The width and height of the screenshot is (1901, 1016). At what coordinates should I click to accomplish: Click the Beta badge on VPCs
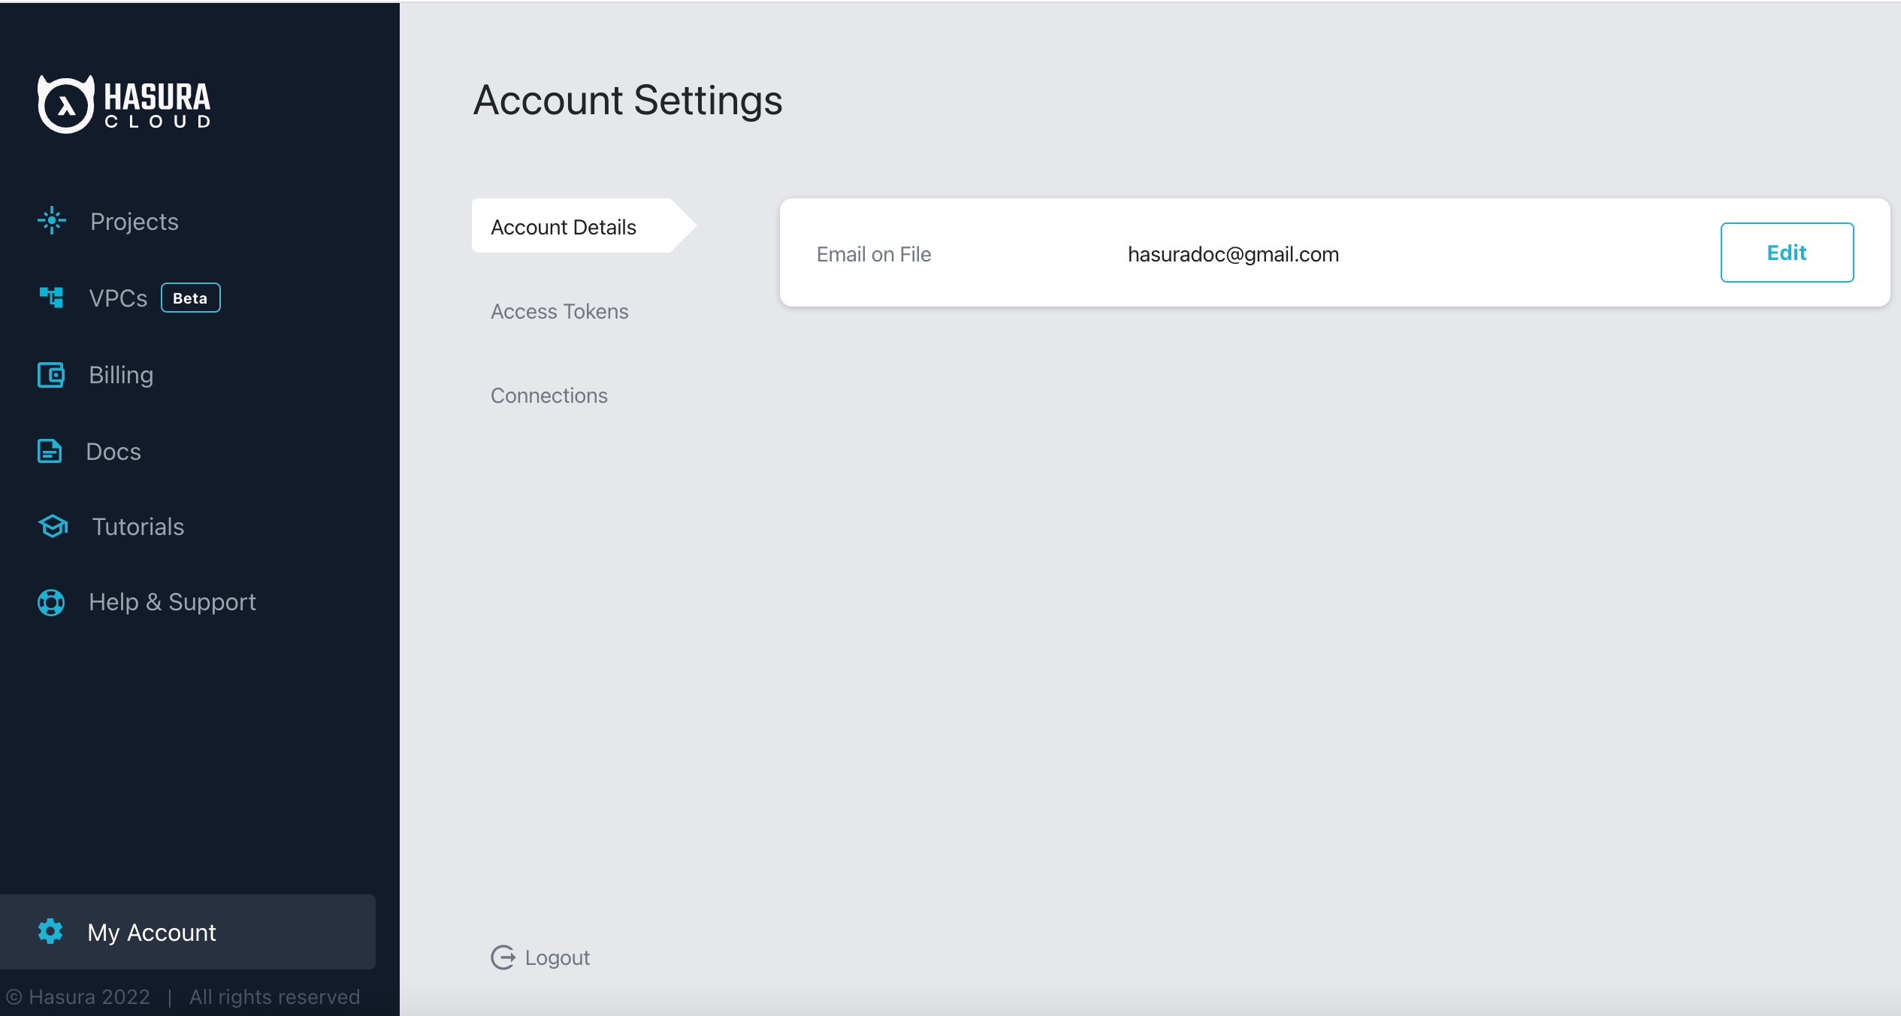click(x=191, y=298)
